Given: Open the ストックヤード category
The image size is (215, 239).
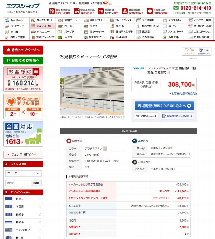Looking at the screenshot, I should click(174, 32).
